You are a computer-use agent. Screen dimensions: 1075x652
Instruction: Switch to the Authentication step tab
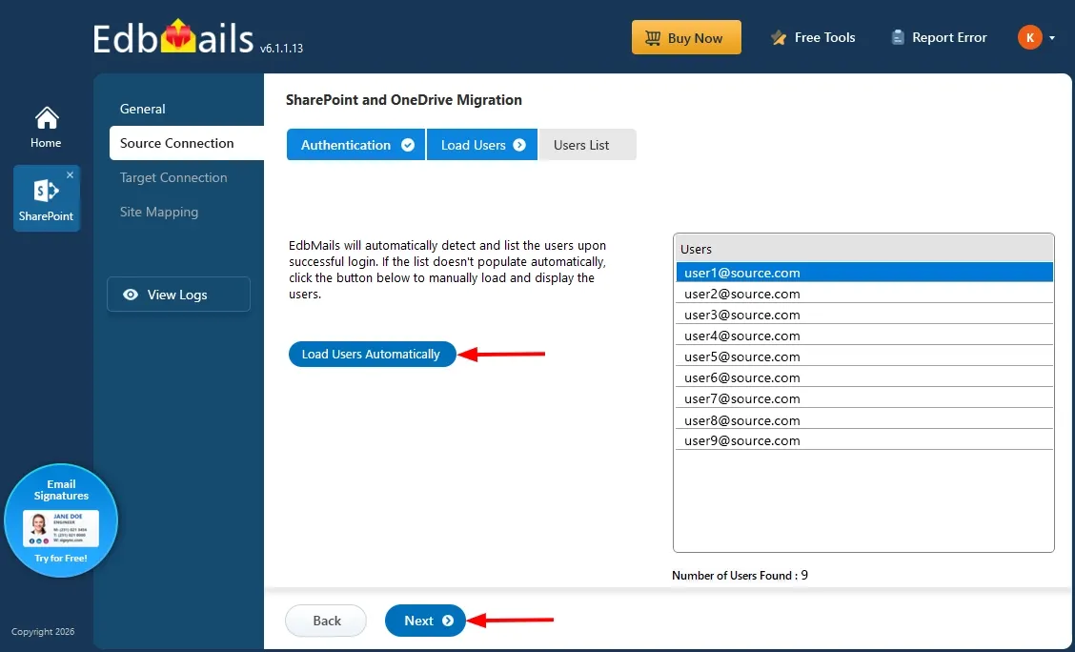pyautogui.click(x=355, y=145)
